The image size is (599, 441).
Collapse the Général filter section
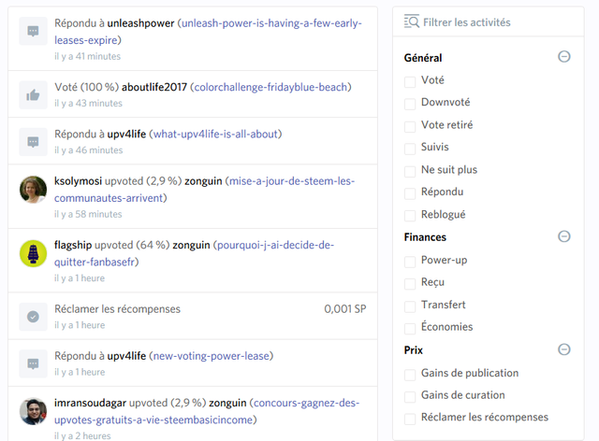pos(563,57)
